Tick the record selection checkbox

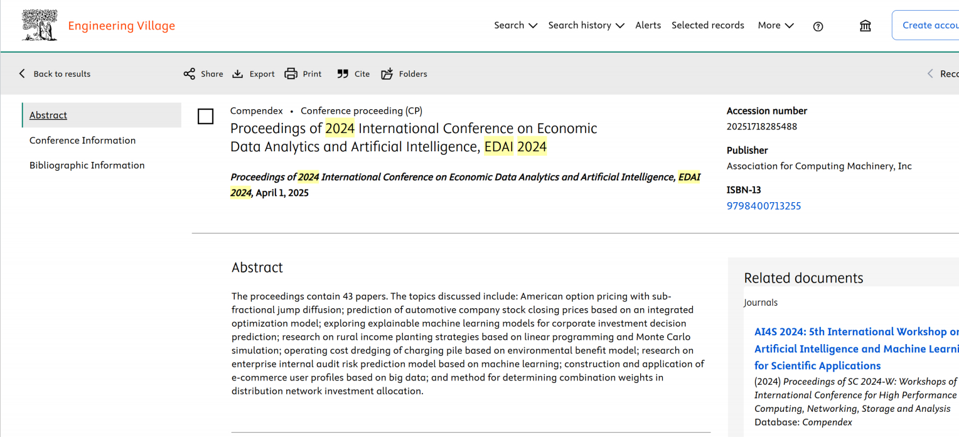coord(205,116)
